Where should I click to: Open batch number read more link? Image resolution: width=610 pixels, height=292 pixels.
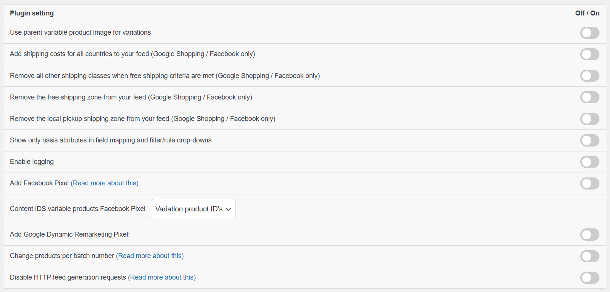coord(150,256)
